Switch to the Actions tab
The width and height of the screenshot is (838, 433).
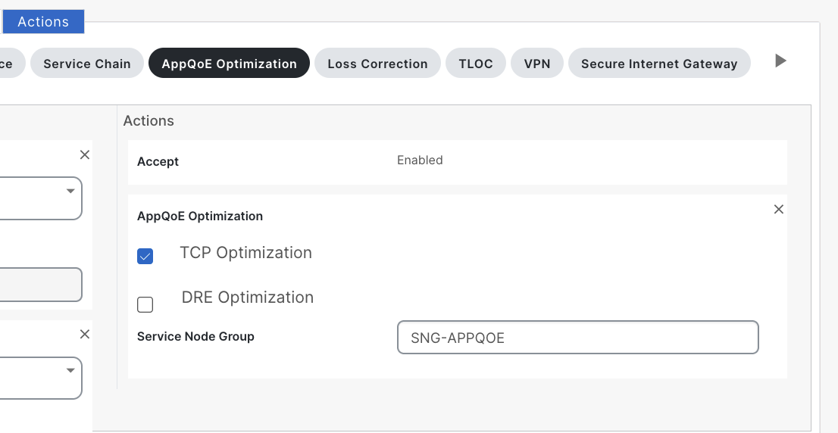tap(43, 22)
